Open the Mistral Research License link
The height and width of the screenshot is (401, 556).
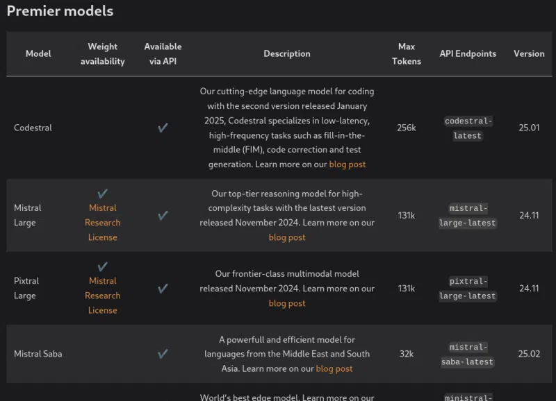tap(102, 222)
